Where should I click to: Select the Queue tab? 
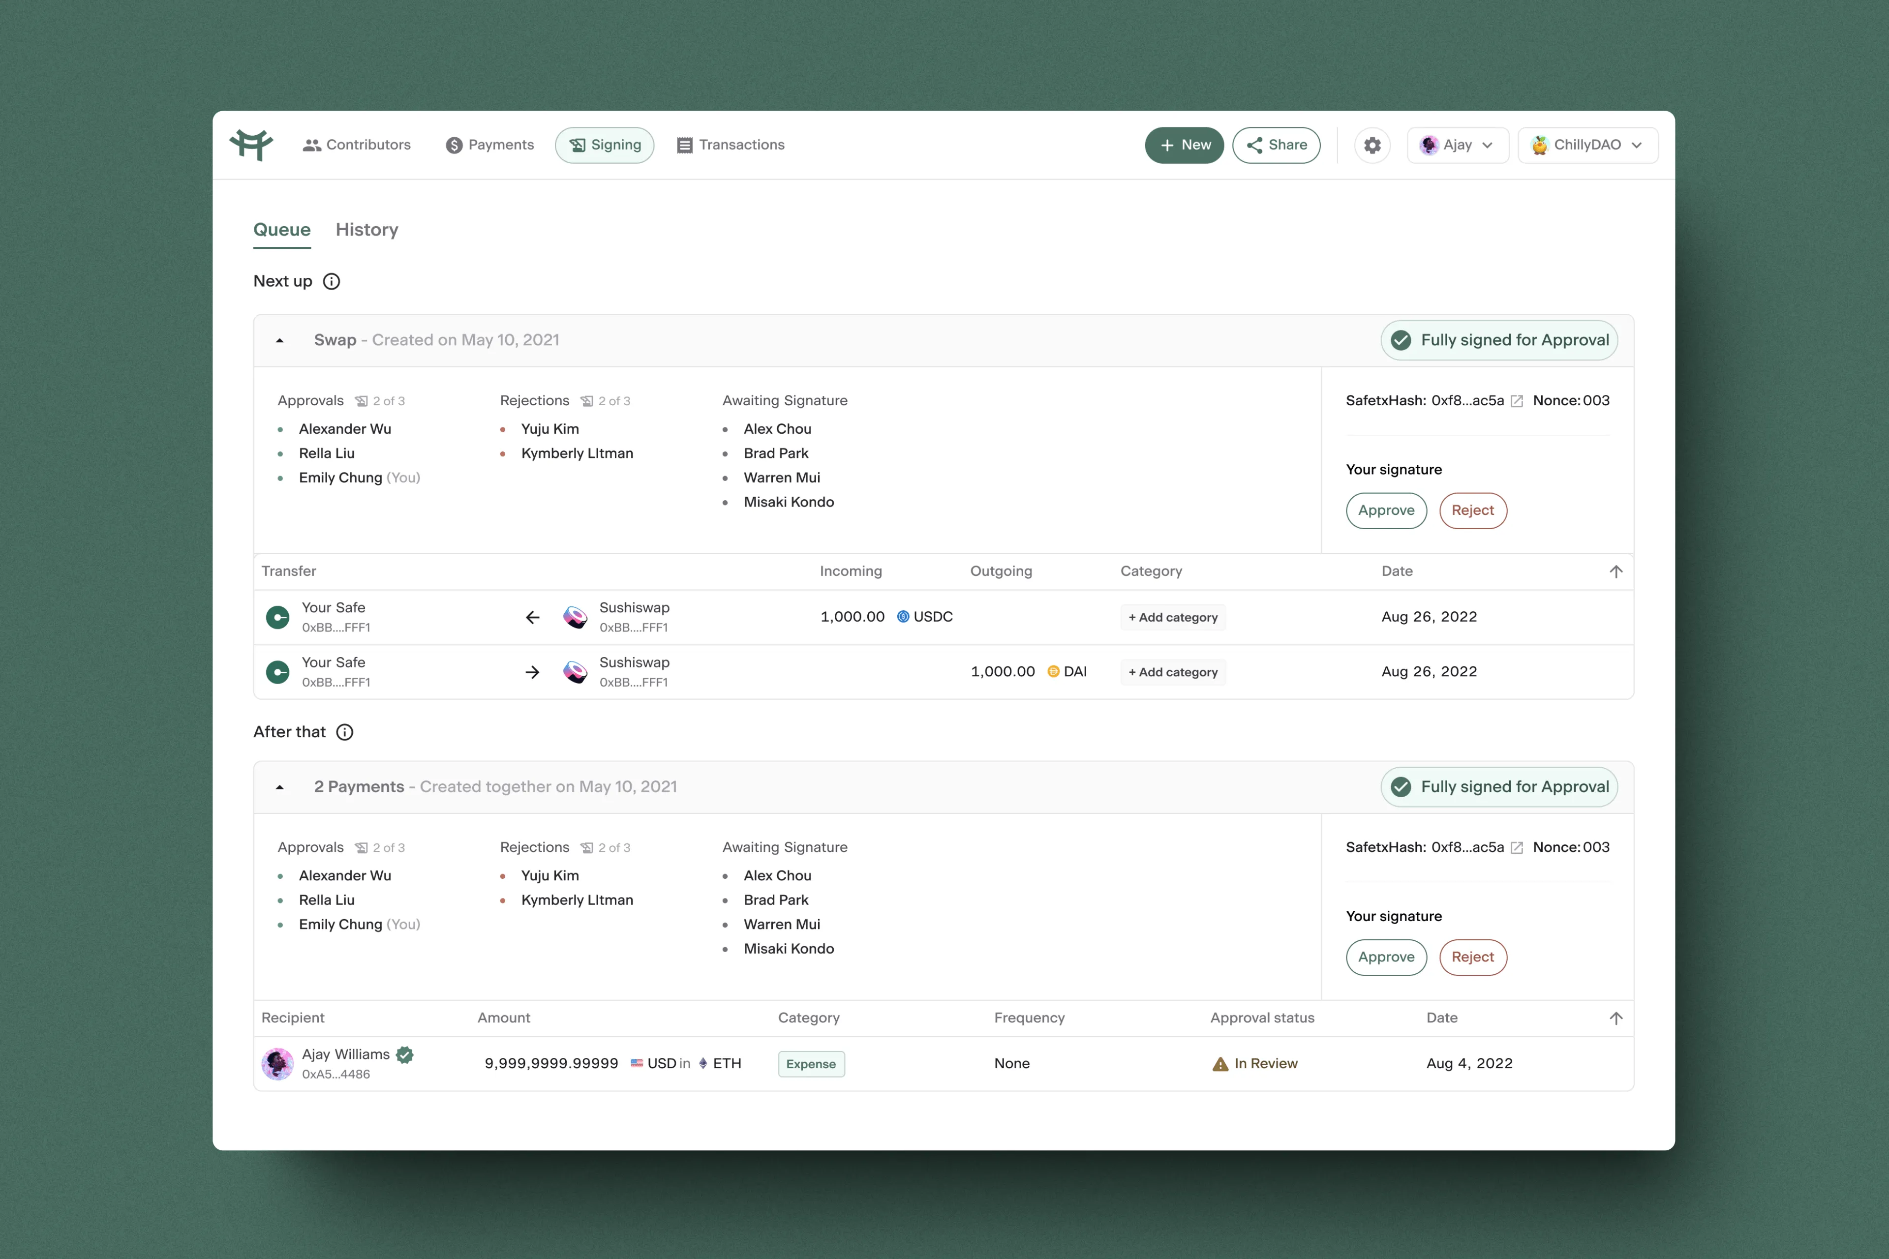pos(282,230)
